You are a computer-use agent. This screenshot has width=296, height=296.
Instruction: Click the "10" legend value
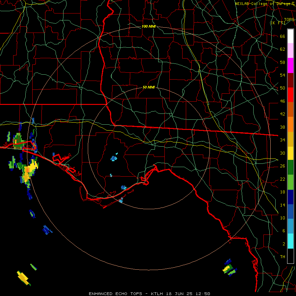(x=283, y=218)
